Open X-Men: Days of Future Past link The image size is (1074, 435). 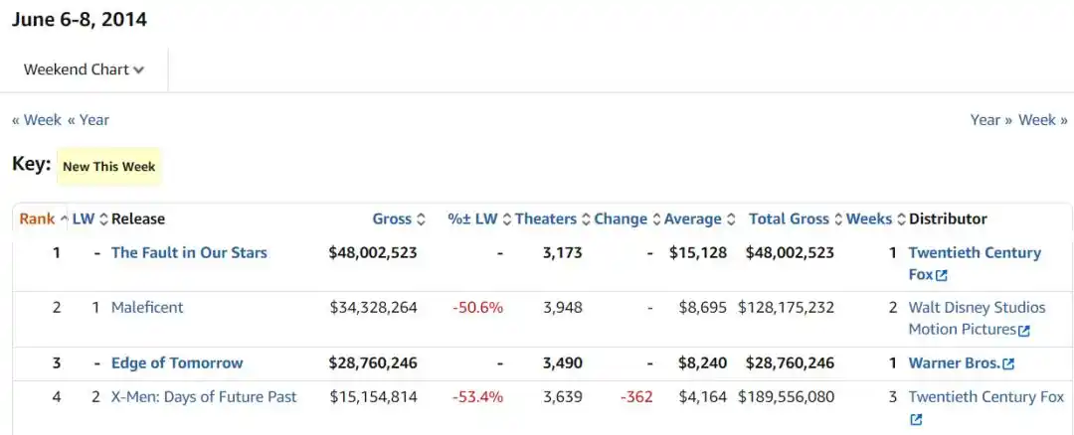204,397
